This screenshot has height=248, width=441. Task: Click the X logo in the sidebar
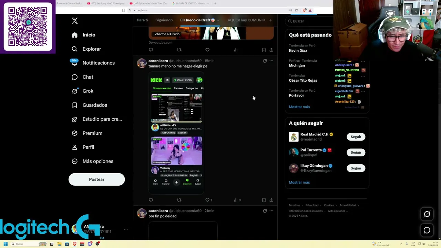75,21
